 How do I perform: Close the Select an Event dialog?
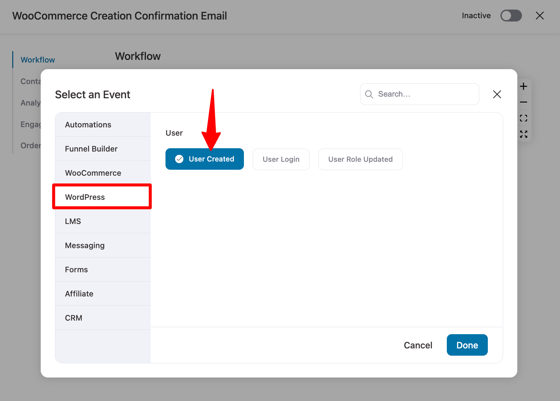click(x=497, y=94)
